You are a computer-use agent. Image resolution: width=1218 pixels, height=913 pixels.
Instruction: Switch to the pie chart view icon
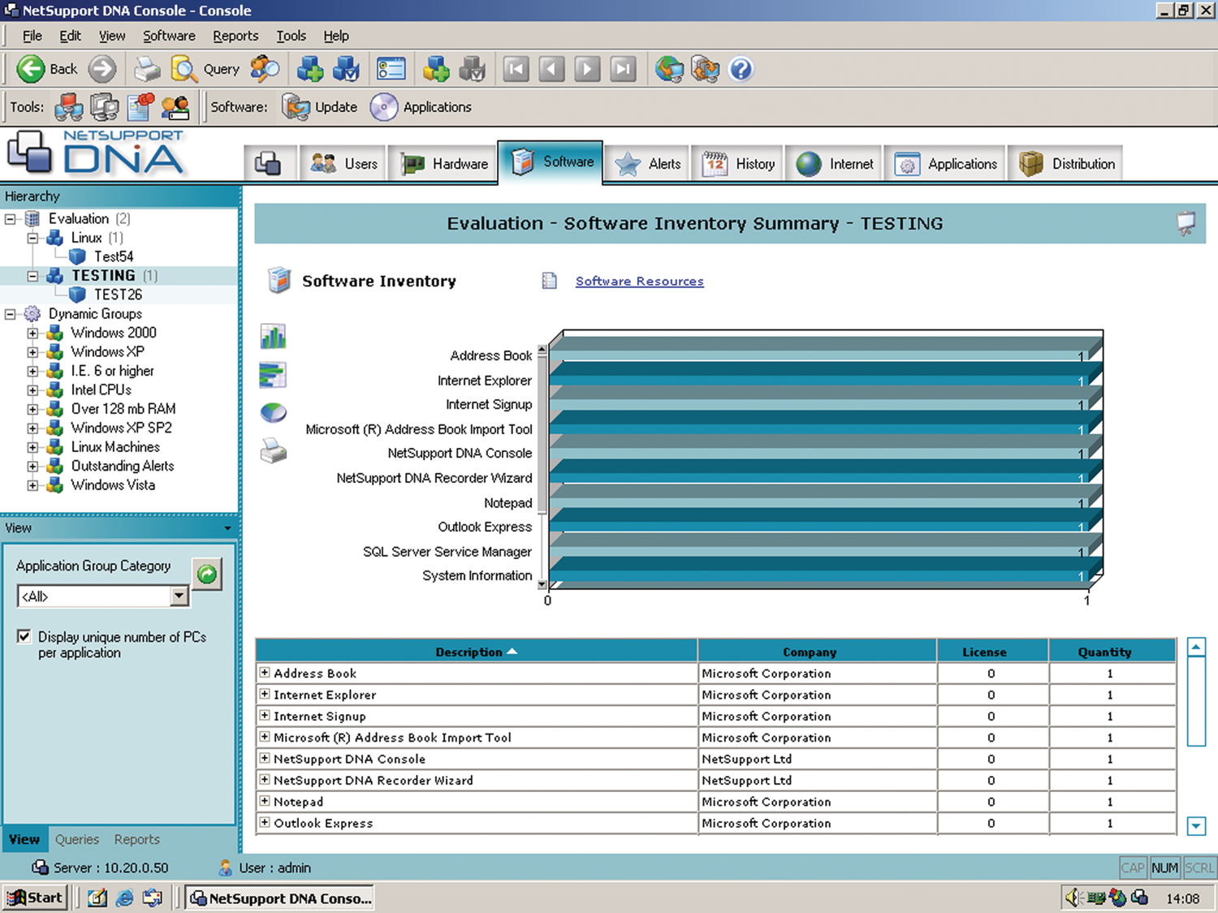pos(274,412)
